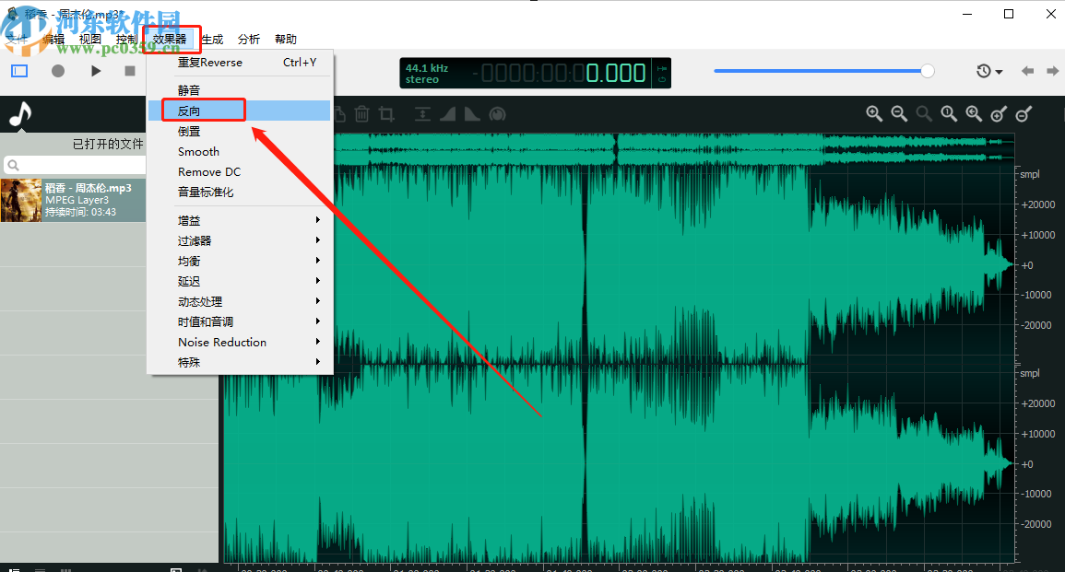Maximize the application window

(x=1009, y=14)
